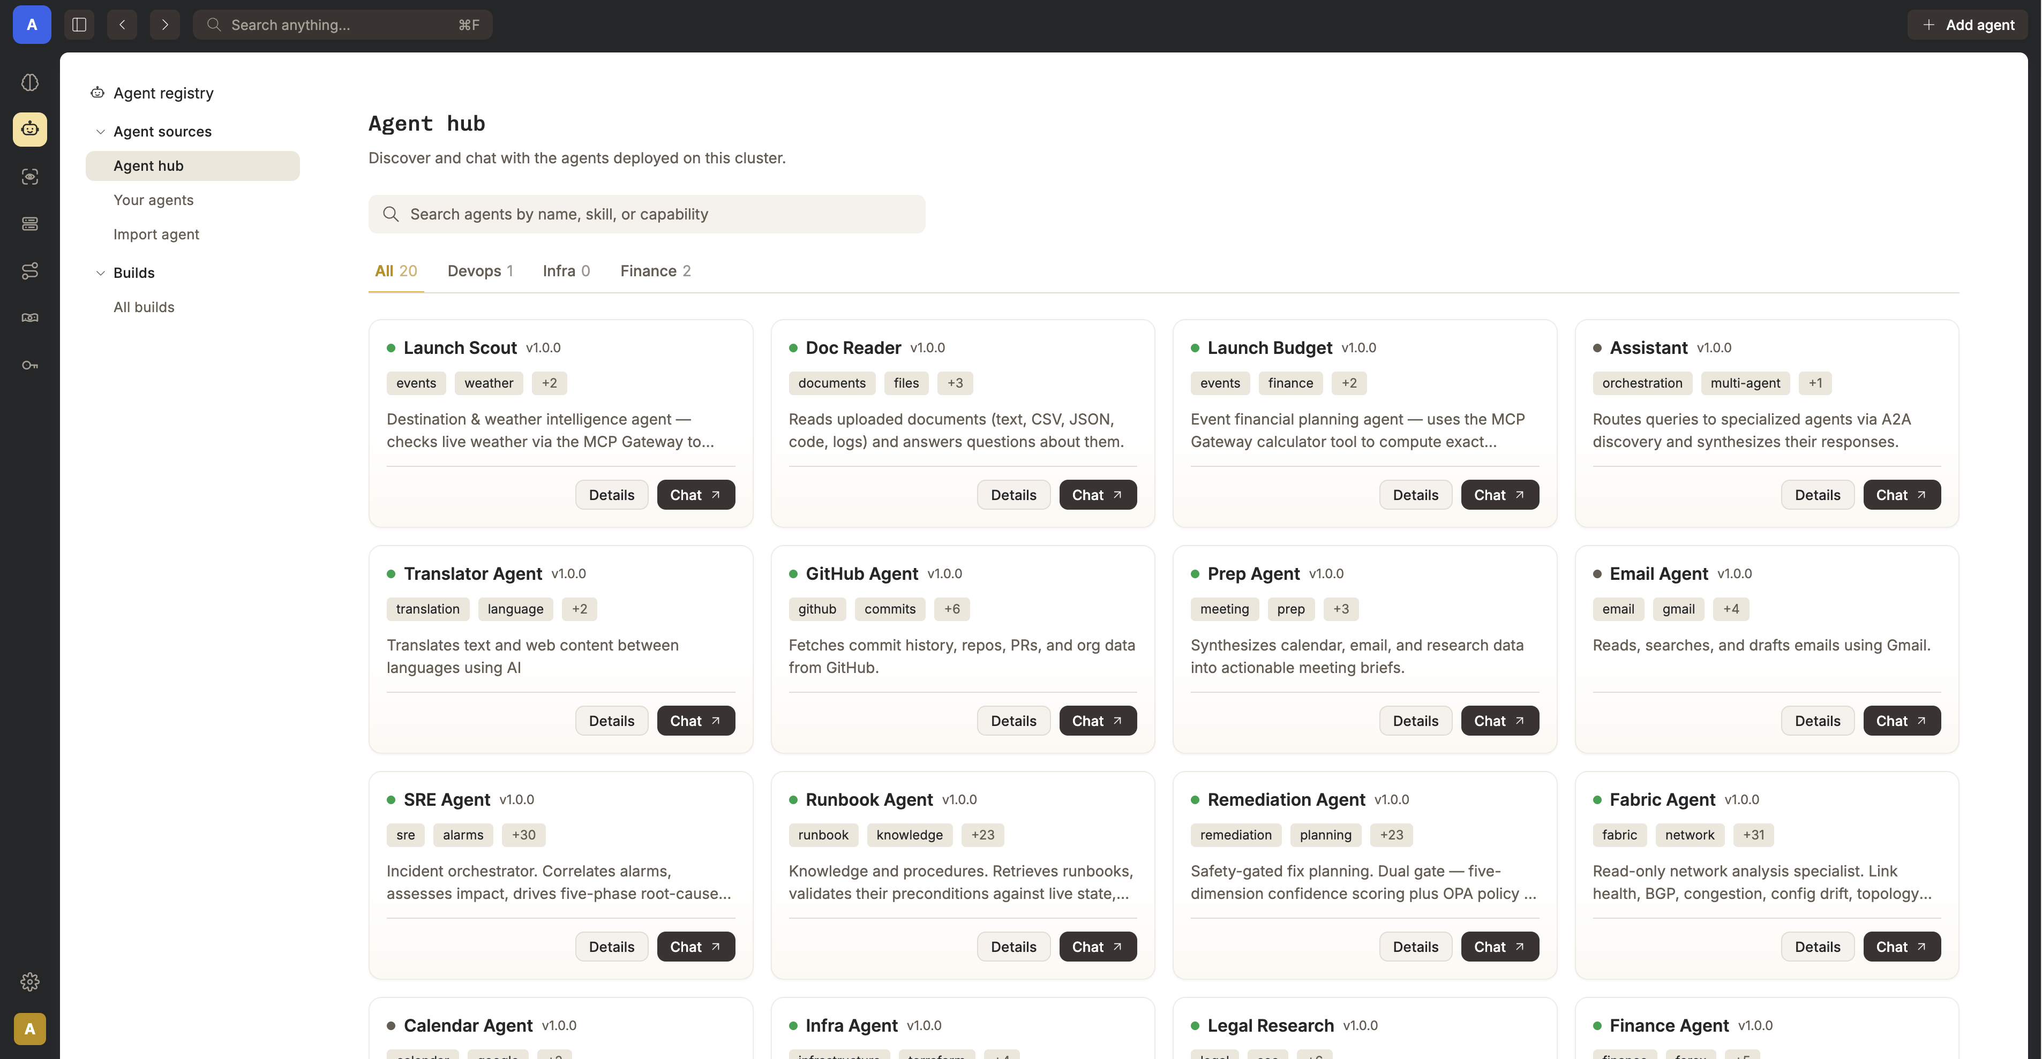Viewport: 2042px width, 1059px height.
Task: Click the Infra Agent card title
Action: (x=851, y=1026)
